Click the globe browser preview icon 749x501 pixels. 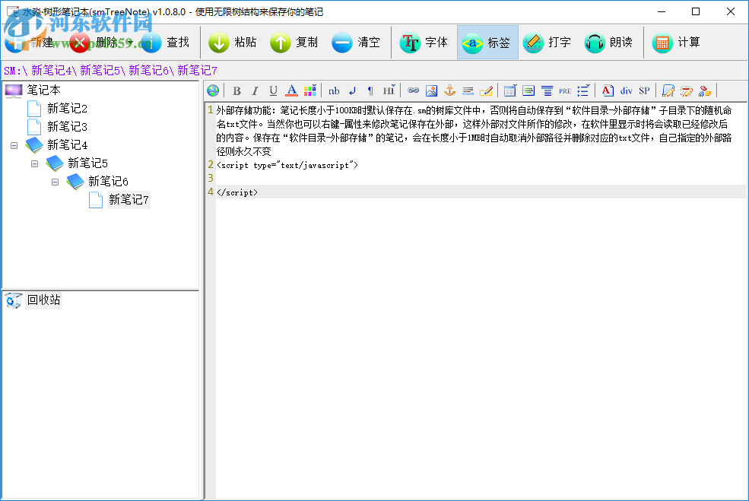213,90
